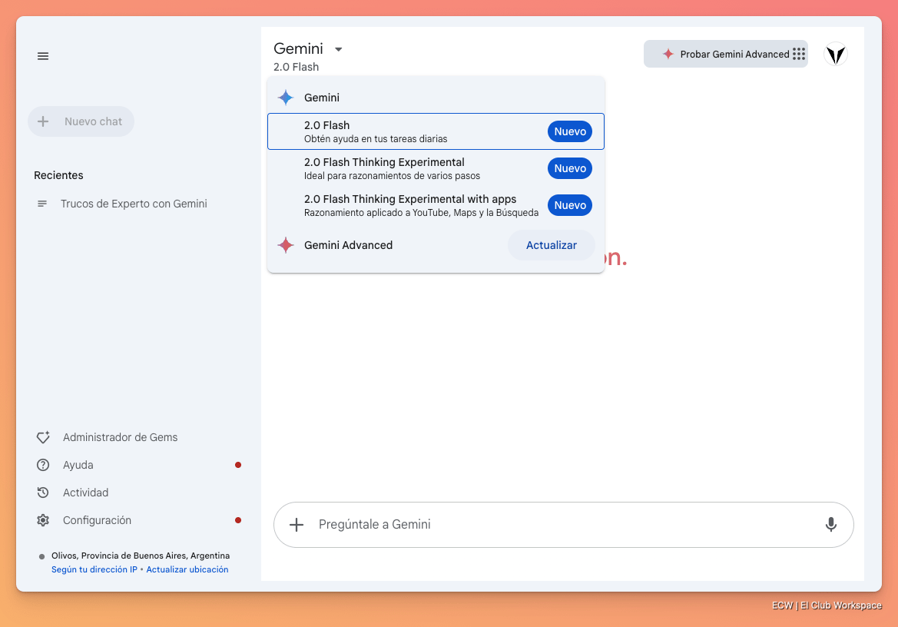Screen dimensions: 898x627
Task: Select the 2.0 Flash model option
Action: point(436,131)
